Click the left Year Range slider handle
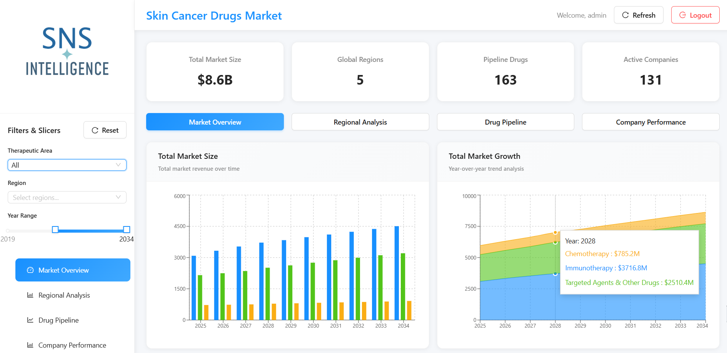The height and width of the screenshot is (353, 727). pyautogui.click(x=55, y=230)
